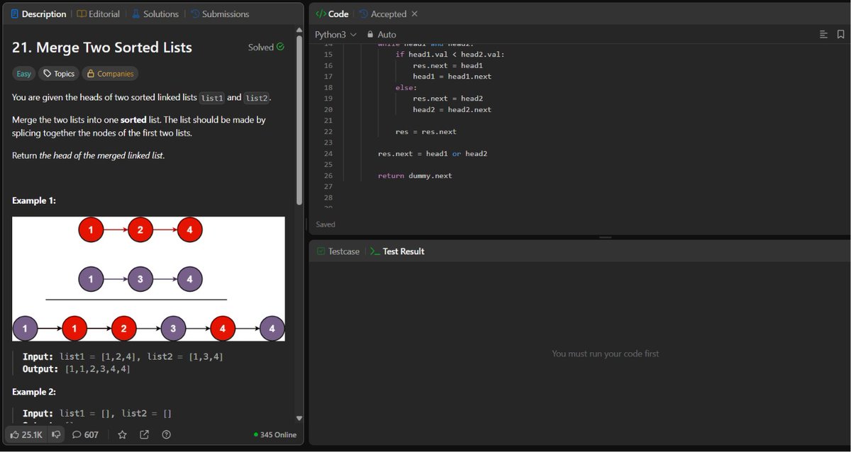
Task: Click the Submissions history clock icon
Action: (x=195, y=13)
